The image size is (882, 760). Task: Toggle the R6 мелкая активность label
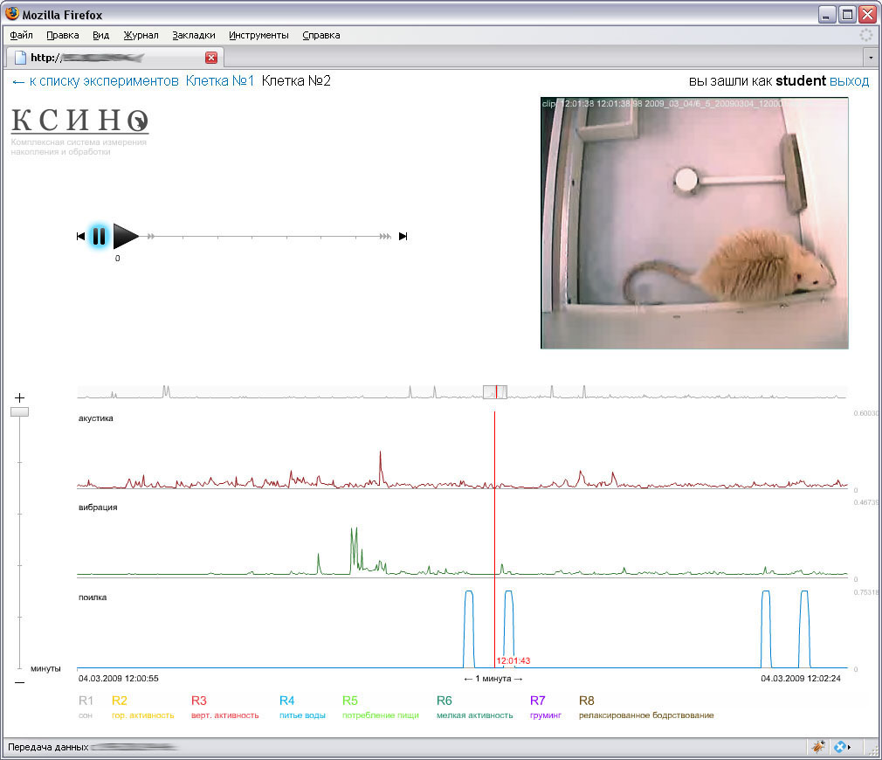click(475, 707)
